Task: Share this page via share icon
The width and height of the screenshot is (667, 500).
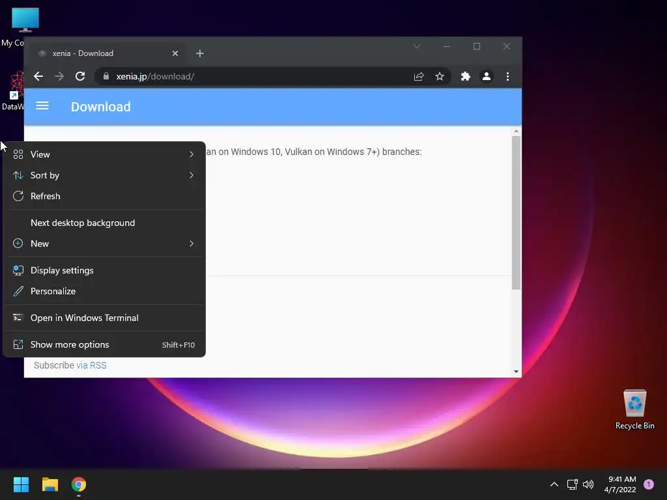Action: coord(419,77)
